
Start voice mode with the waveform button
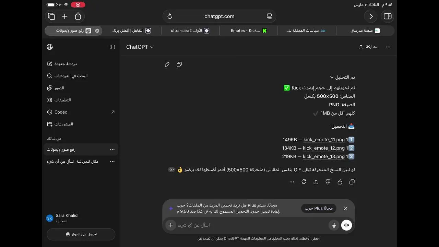point(346,225)
